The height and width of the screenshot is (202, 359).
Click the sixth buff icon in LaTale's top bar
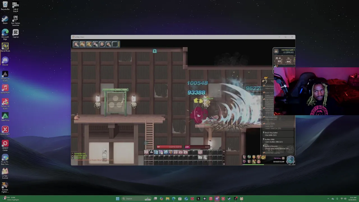[x=108, y=44]
